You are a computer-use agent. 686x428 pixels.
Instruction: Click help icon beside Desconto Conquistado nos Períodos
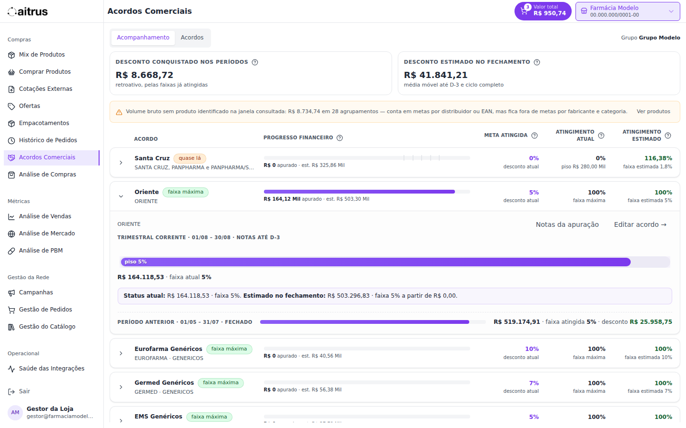click(255, 62)
